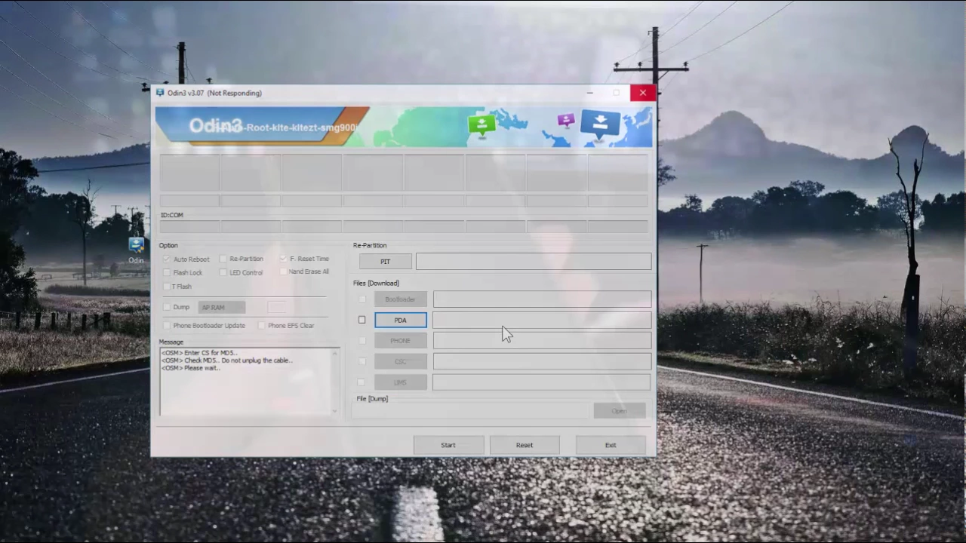Toggle the Auto Reboot checkbox

tap(167, 259)
